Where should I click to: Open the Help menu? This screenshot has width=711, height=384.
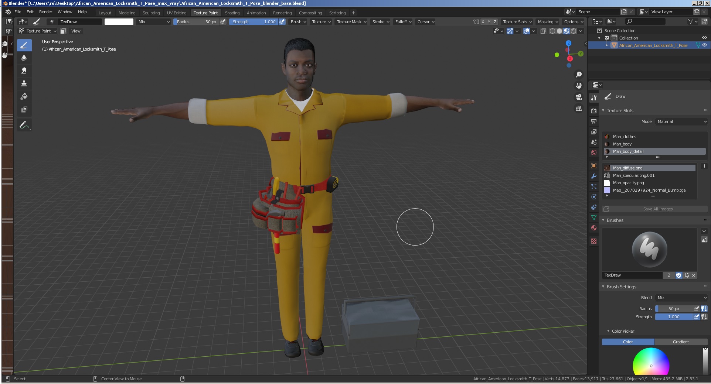[x=82, y=12]
